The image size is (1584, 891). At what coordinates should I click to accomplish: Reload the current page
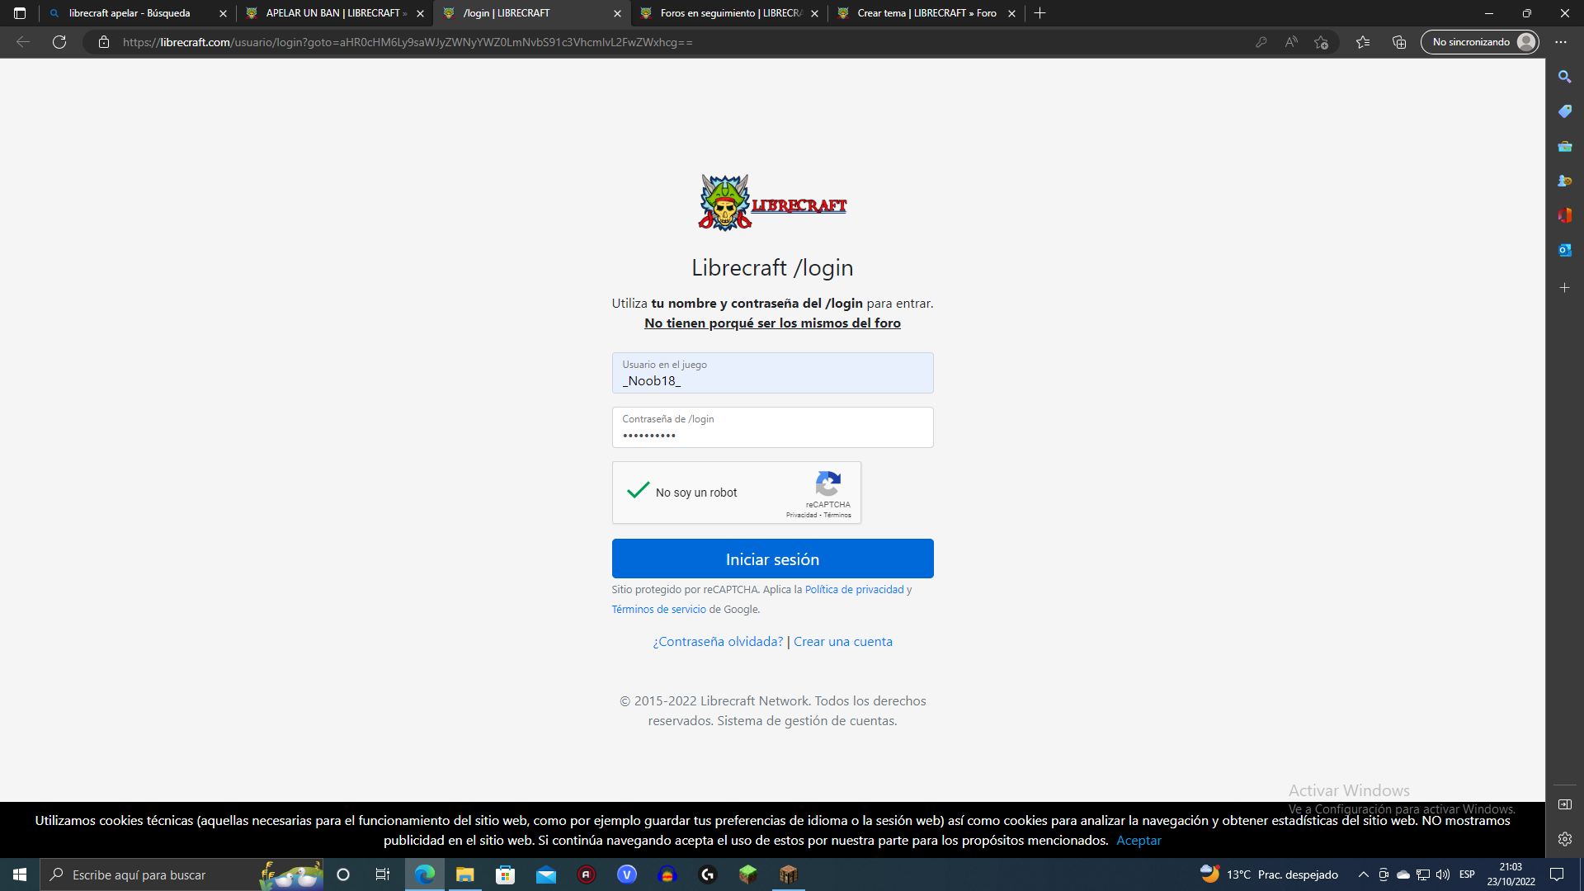(59, 42)
